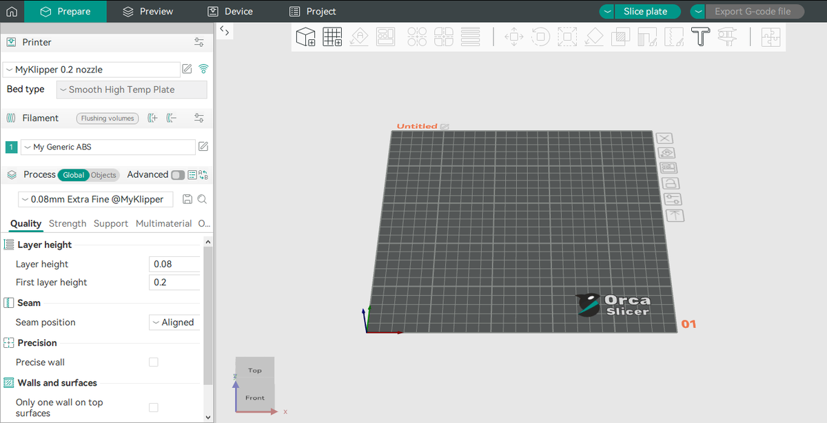Toggle the Advanced mode switch

178,175
